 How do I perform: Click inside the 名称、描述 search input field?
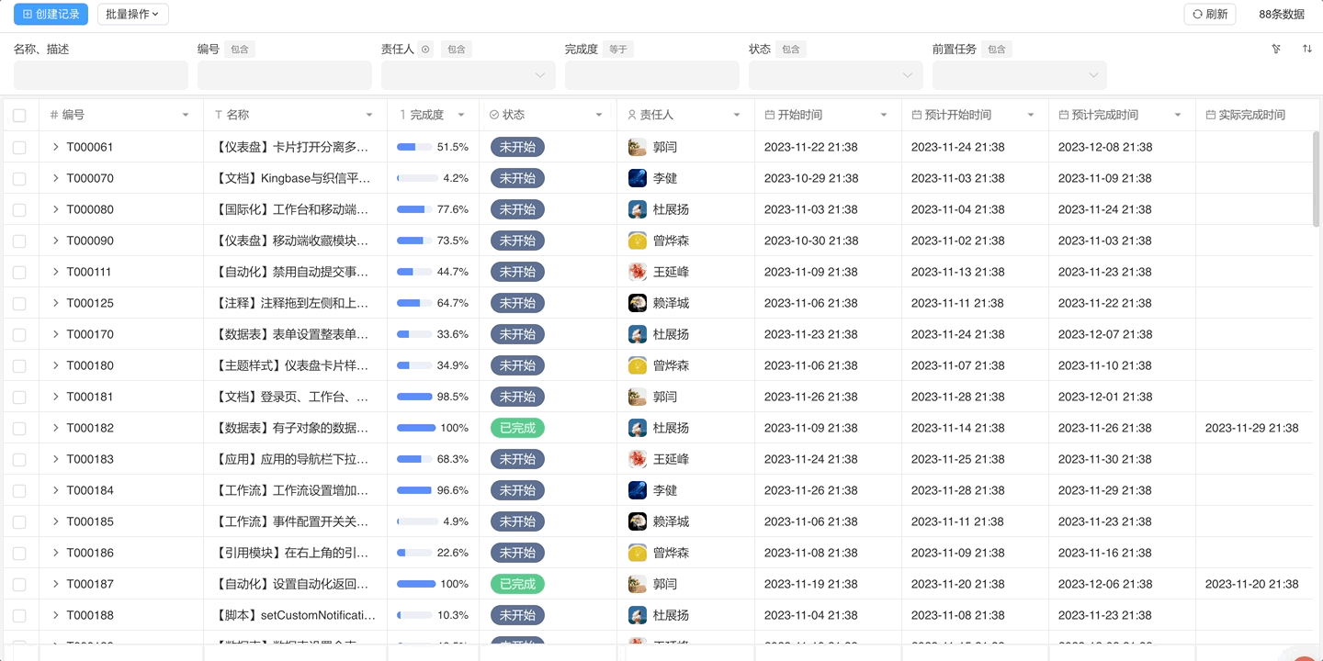coord(100,75)
